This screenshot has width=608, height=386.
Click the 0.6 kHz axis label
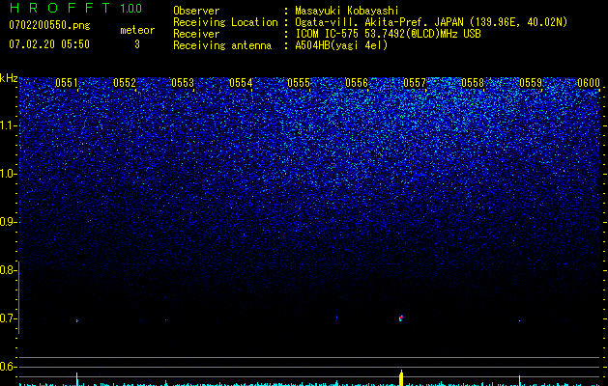coord(9,367)
